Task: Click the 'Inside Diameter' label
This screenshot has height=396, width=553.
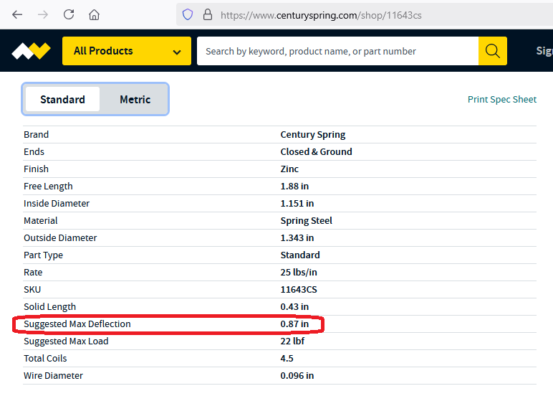Action: click(57, 204)
